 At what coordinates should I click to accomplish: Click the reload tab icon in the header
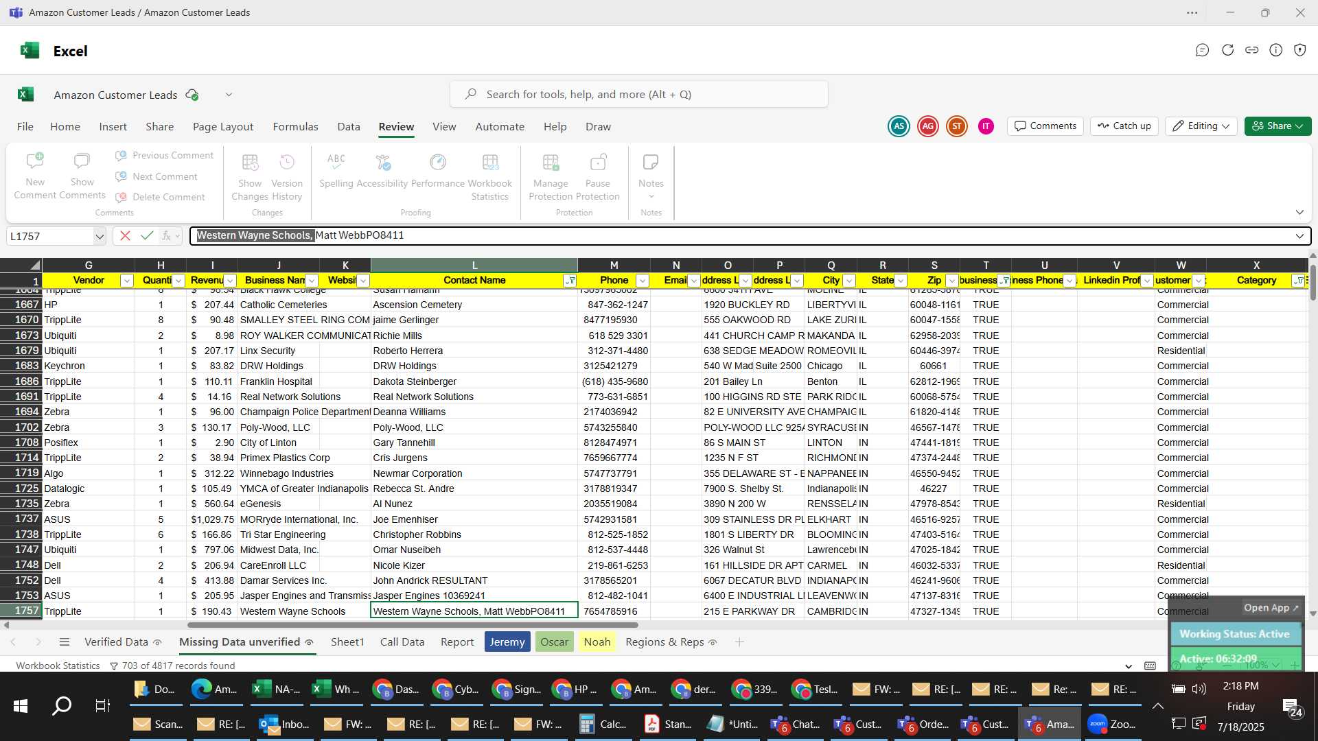[1228, 50]
